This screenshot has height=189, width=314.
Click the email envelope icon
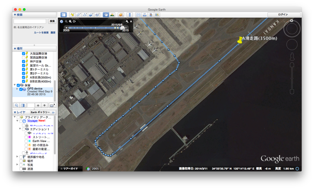click(x=138, y=15)
